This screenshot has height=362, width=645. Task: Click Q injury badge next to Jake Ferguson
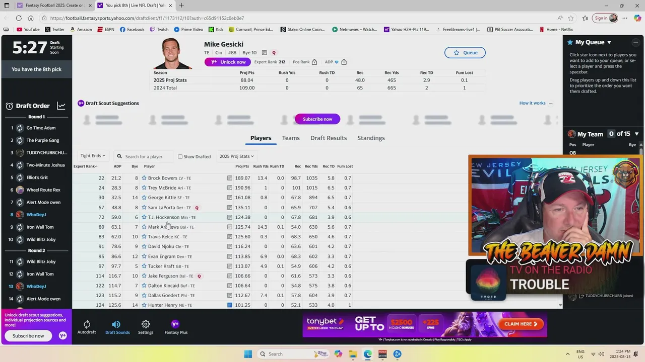[x=199, y=276]
